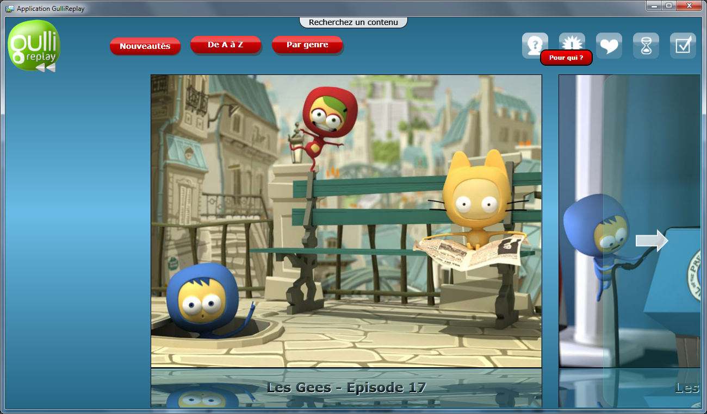Screen dimensions: 707x414
Task: Click the 'Pour qui ?' red tooltip
Action: pos(566,58)
